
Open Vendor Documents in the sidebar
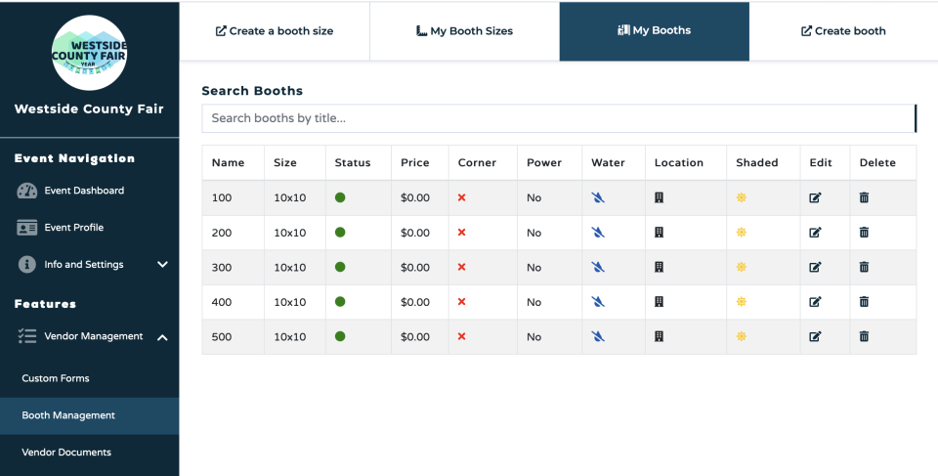point(66,453)
